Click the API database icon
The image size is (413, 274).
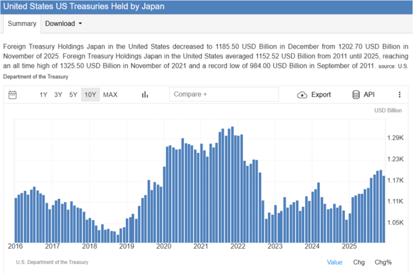tap(356, 94)
